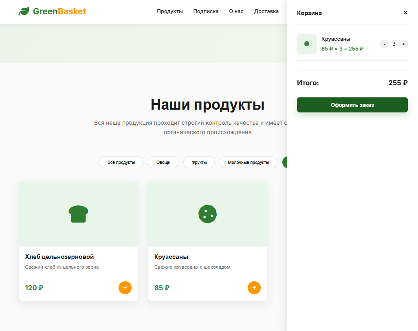The width and height of the screenshot is (418, 331).
Task: Click the description Свежие круассаны с шоколадом
Action: [x=192, y=267]
